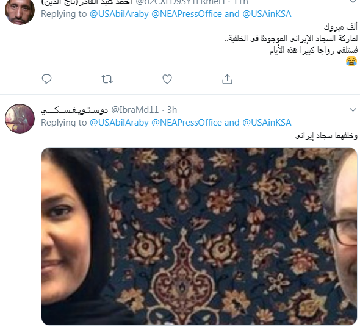Retweet the top tweet with the arrows icon
The width and height of the screenshot is (360, 330).
click(x=107, y=79)
